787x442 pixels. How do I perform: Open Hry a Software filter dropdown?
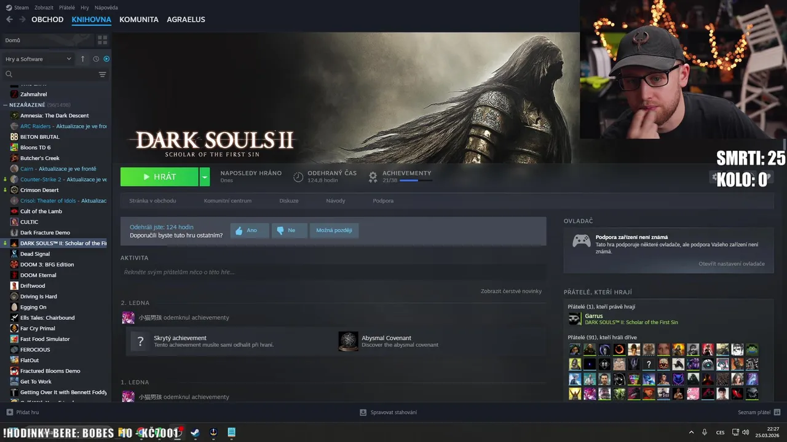click(x=38, y=59)
